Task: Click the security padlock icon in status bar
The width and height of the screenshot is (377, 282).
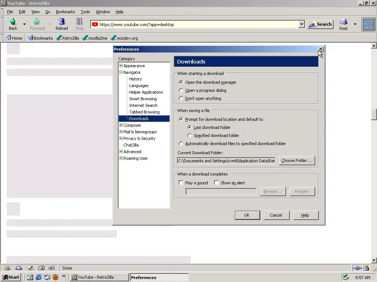Action: [366, 268]
